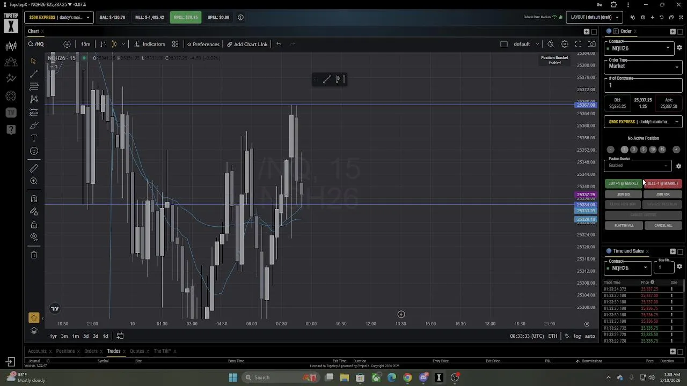
Task: Click SELL -1 @ MARKET
Action: [x=663, y=183]
